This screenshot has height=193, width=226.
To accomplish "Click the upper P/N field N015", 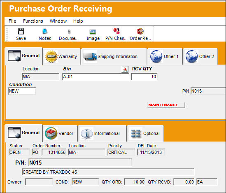I will coord(208,91).
